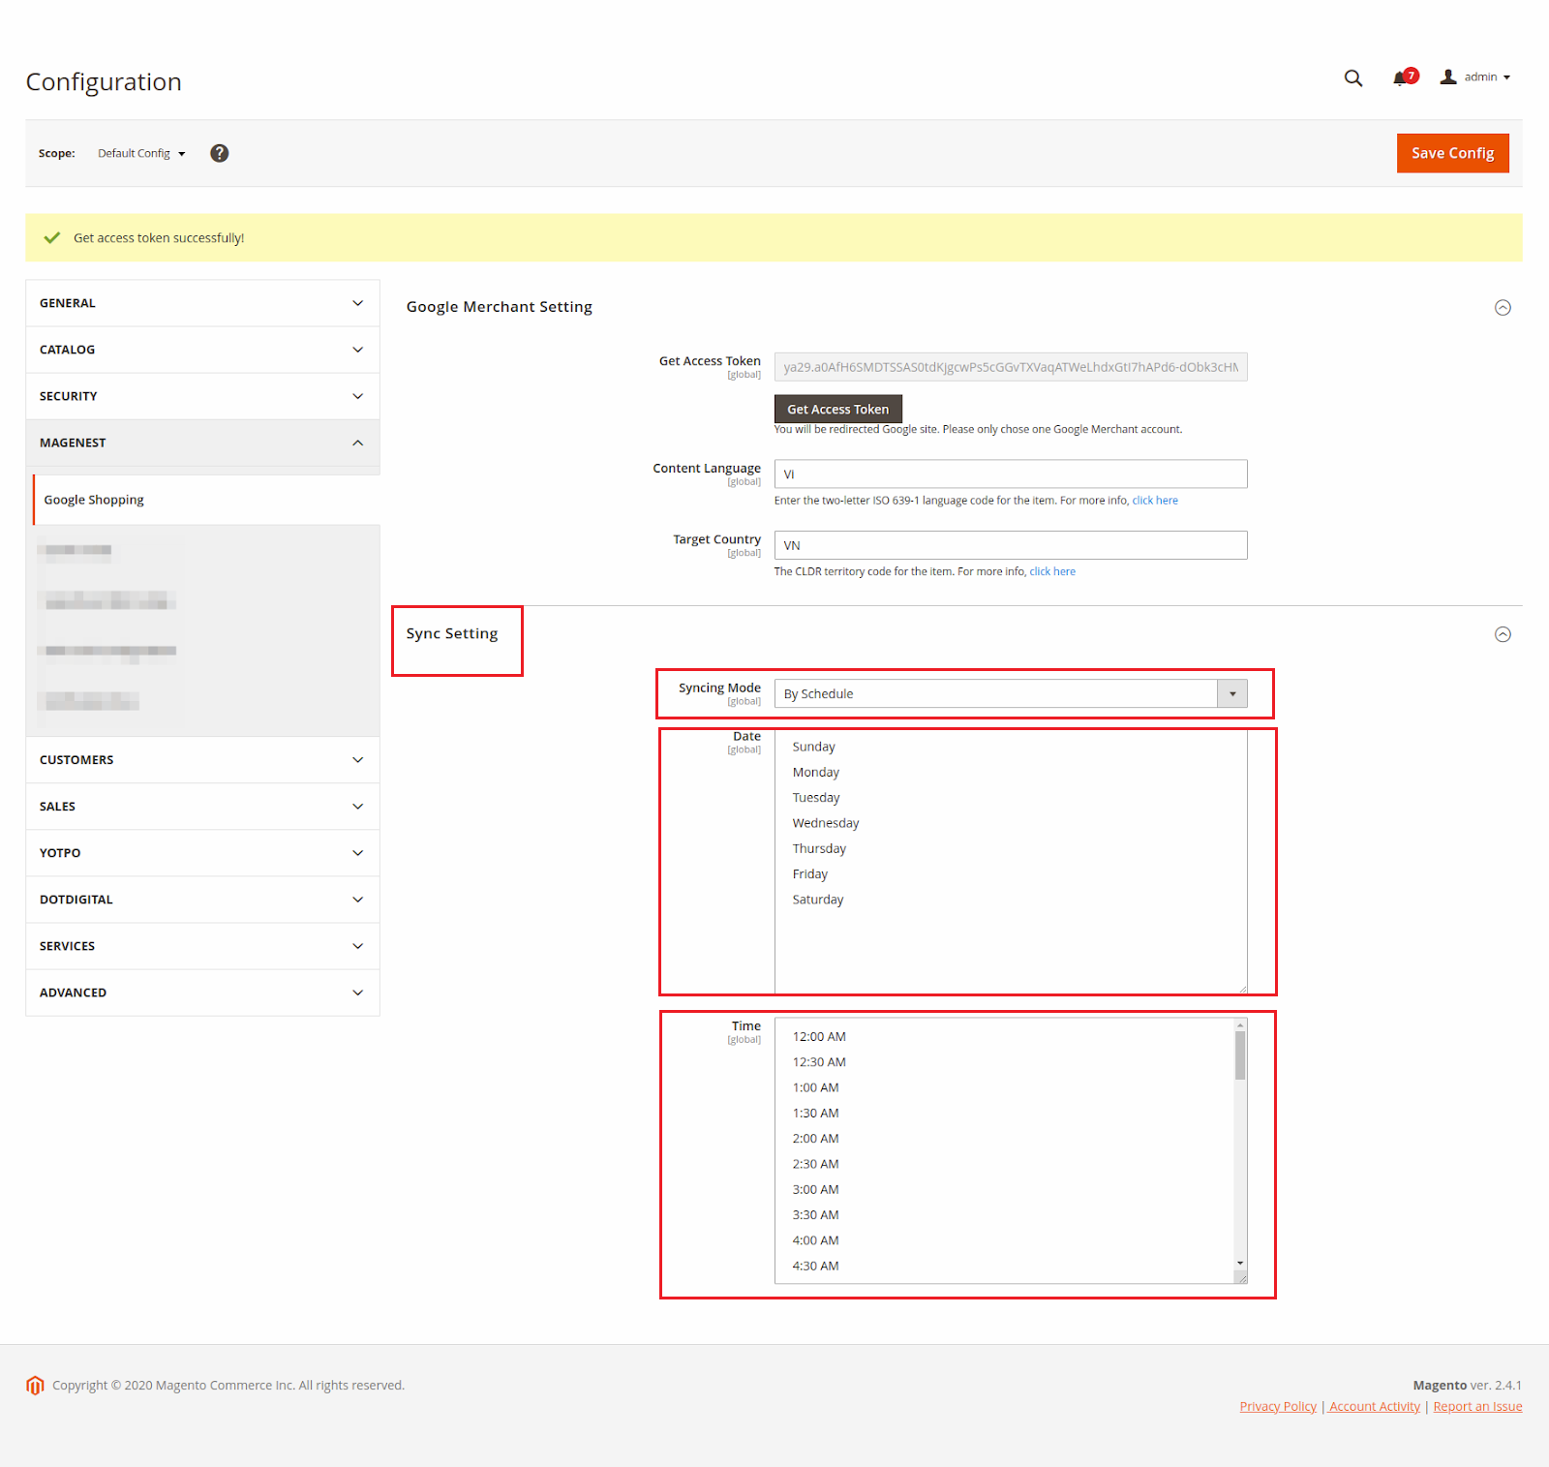Focus the Target Country input field
The width and height of the screenshot is (1549, 1467).
pos(1011,545)
